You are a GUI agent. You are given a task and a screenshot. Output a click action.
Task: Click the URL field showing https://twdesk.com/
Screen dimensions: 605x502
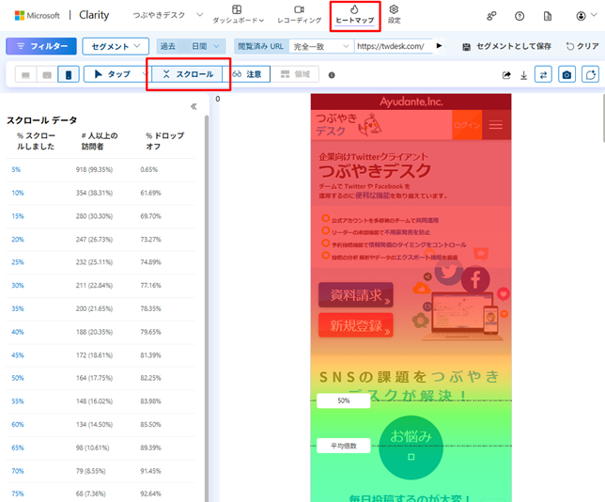[393, 46]
